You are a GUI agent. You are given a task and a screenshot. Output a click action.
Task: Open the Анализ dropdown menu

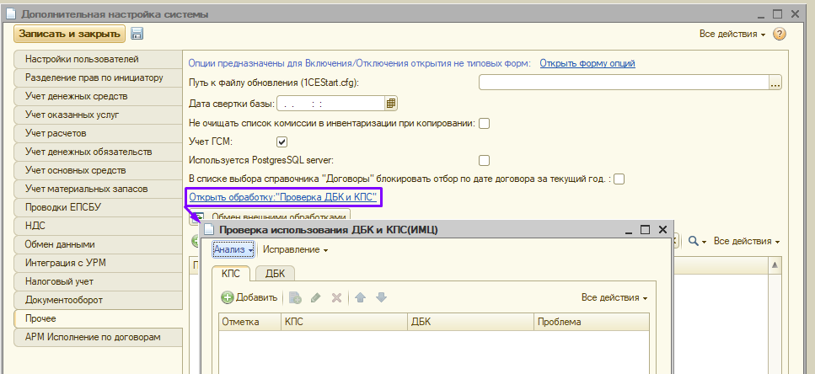point(233,249)
